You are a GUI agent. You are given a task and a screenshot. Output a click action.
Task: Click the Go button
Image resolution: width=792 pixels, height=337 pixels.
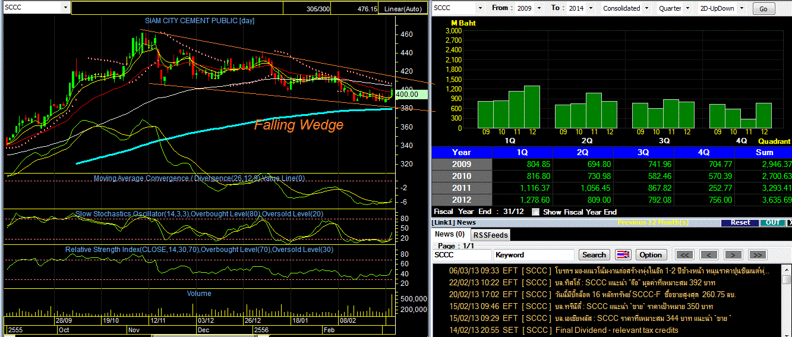tap(763, 9)
